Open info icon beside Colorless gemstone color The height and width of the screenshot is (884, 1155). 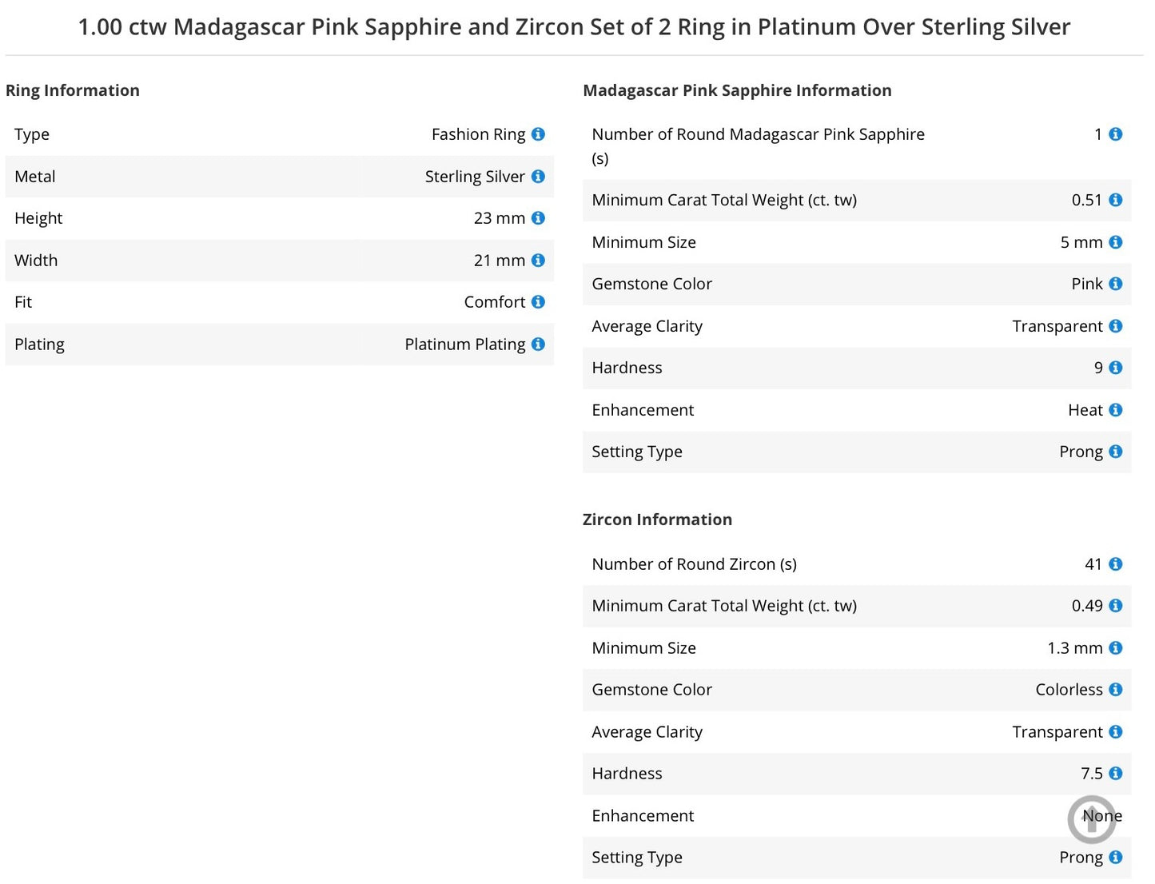pos(1116,690)
